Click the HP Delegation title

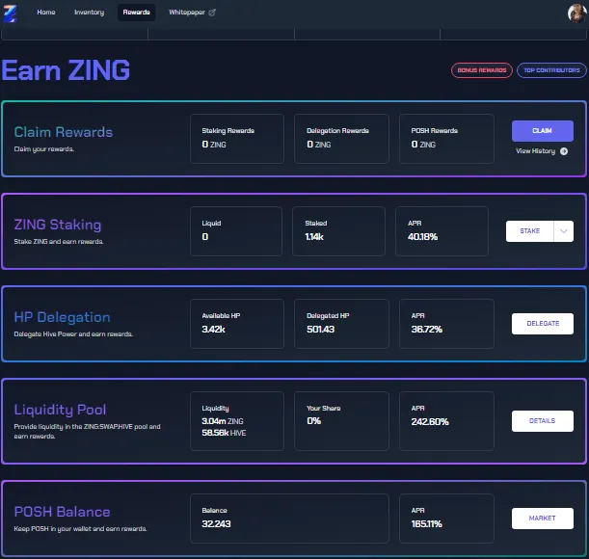62,317
